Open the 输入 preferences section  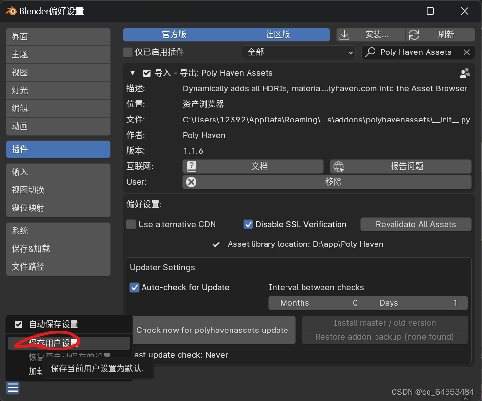tap(58, 172)
